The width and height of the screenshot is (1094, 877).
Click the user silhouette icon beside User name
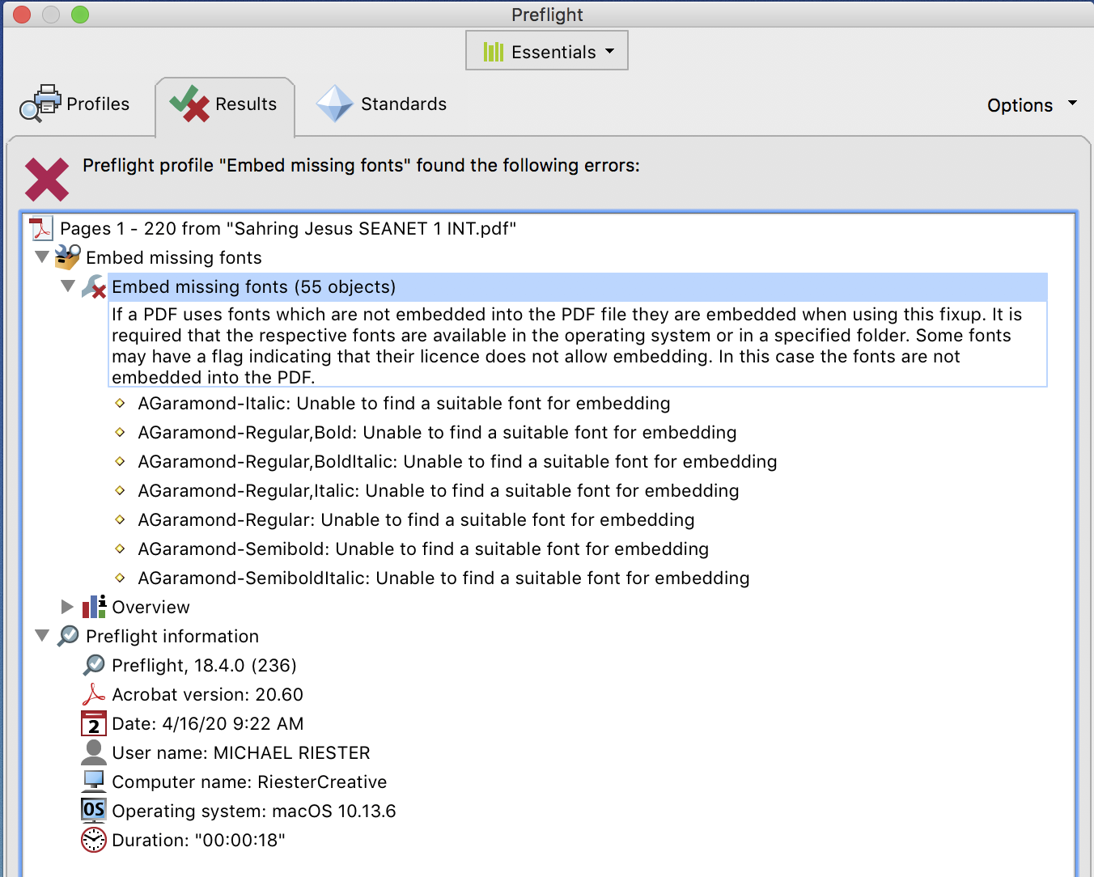click(94, 752)
